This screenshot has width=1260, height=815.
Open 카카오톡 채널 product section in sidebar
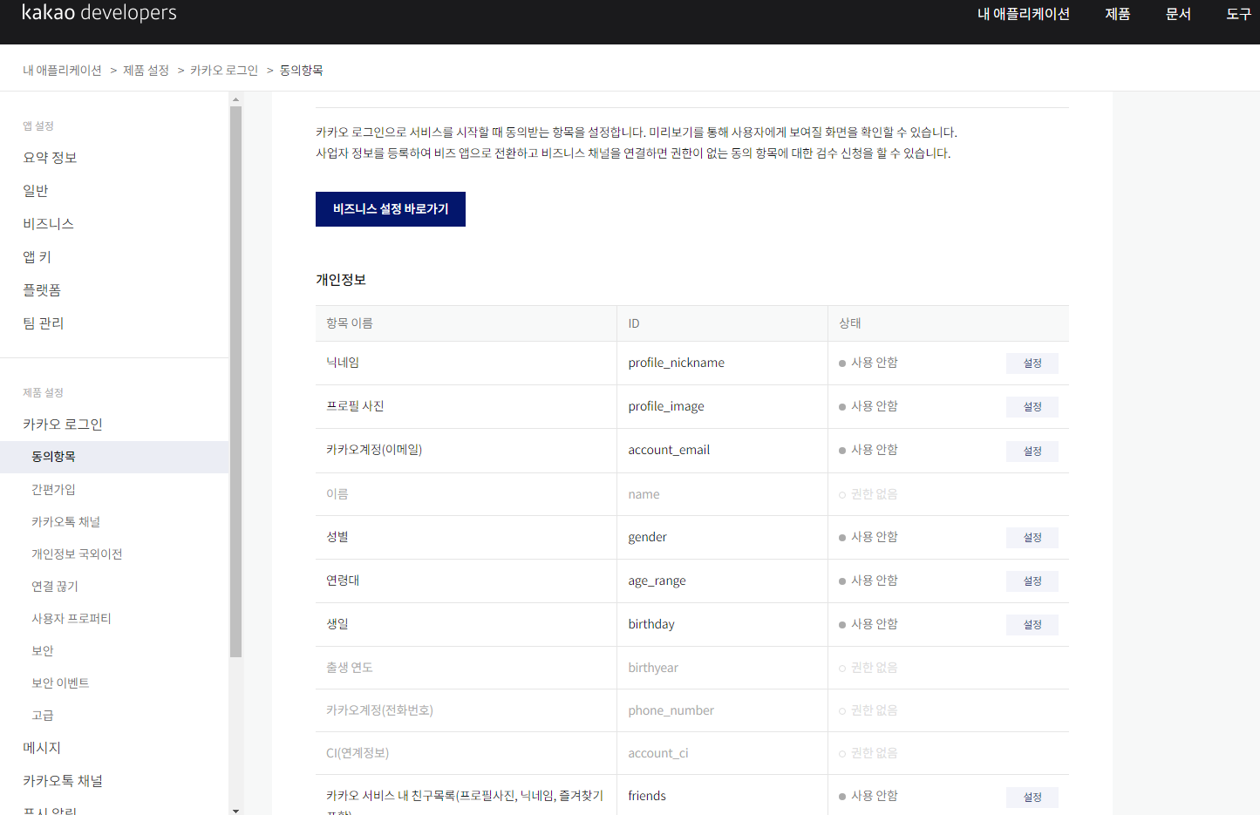pos(63,781)
